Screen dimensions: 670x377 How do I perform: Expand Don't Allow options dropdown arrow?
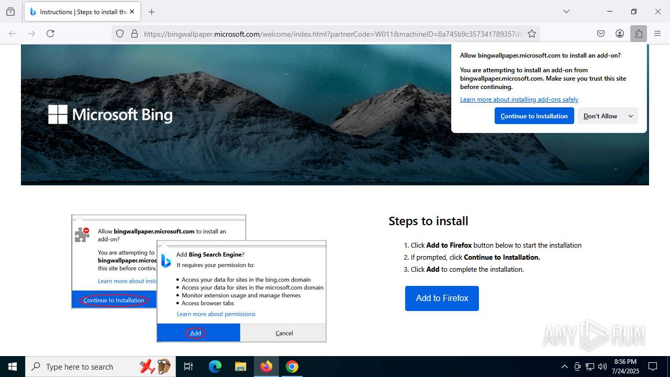pos(631,116)
